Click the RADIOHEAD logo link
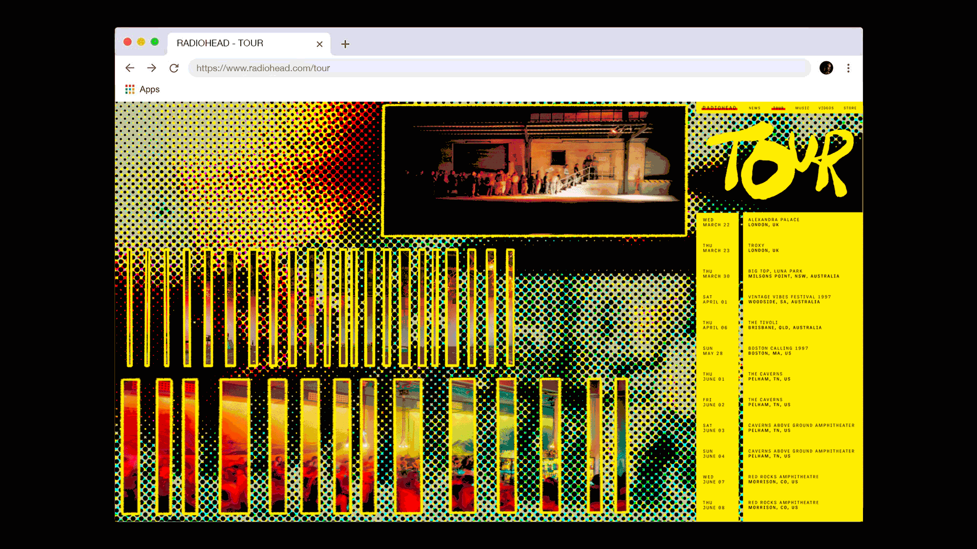 click(x=719, y=108)
